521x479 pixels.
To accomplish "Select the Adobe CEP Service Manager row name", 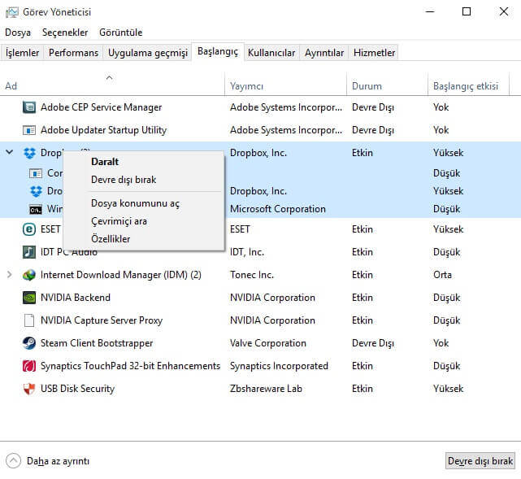I will coord(102,107).
